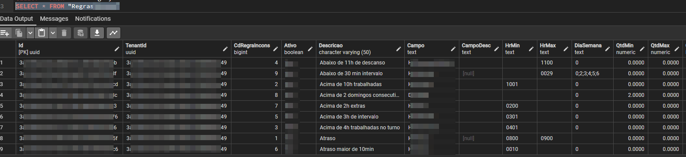Click the Copy icon in toolbar
The image size is (686, 157).
click(x=19, y=33)
